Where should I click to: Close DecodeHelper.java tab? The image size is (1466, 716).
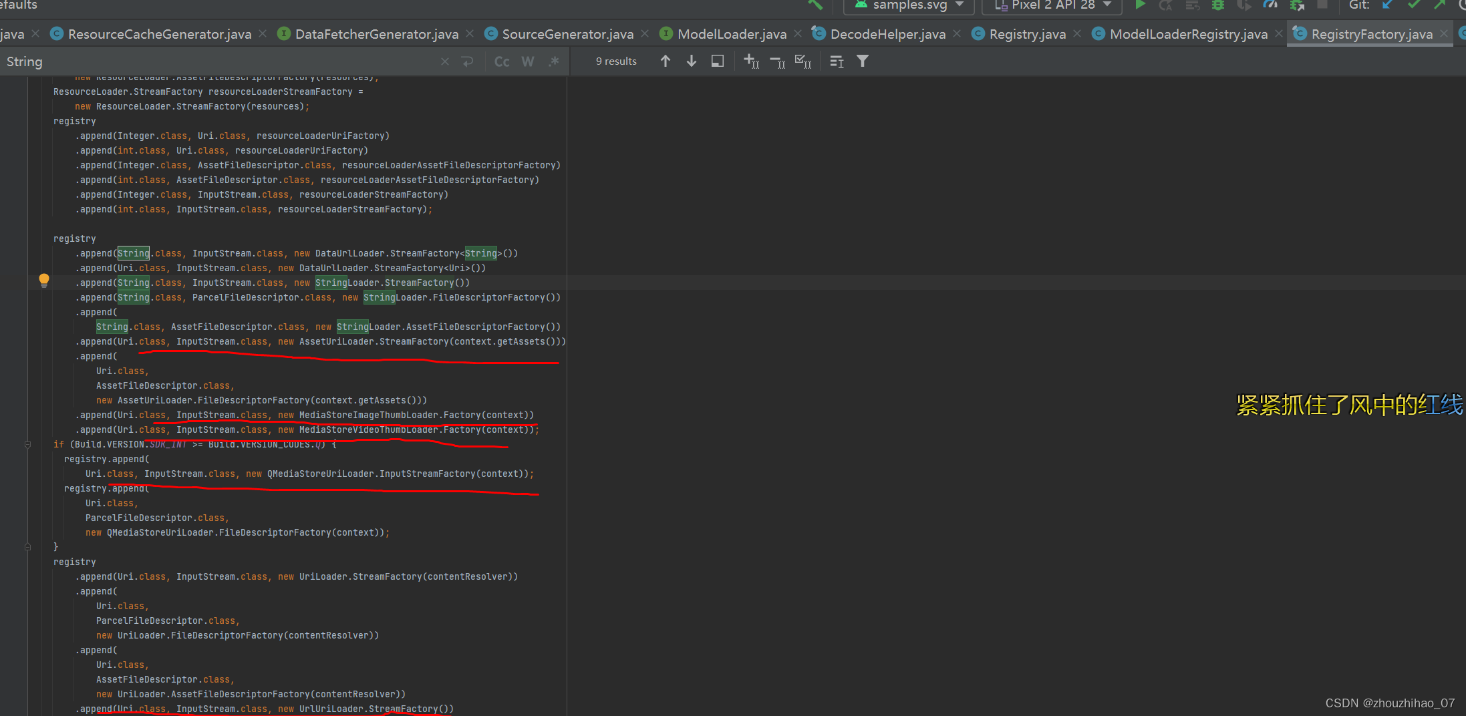tap(957, 33)
